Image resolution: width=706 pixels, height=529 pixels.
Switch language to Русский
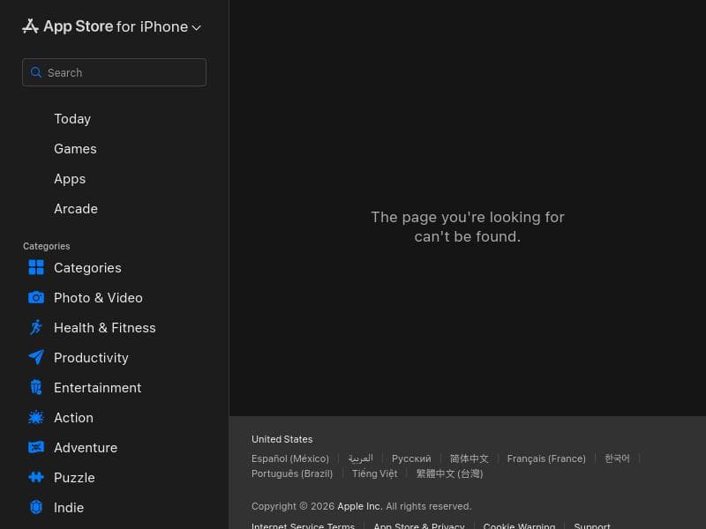(411, 458)
